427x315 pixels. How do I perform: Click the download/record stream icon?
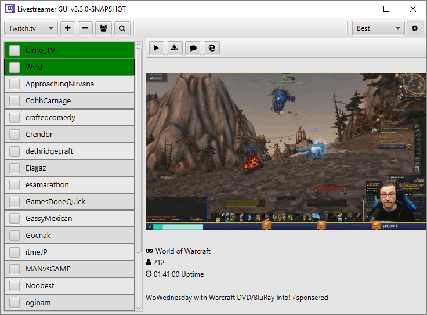175,48
